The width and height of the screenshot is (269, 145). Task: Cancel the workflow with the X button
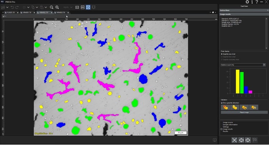(234, 140)
